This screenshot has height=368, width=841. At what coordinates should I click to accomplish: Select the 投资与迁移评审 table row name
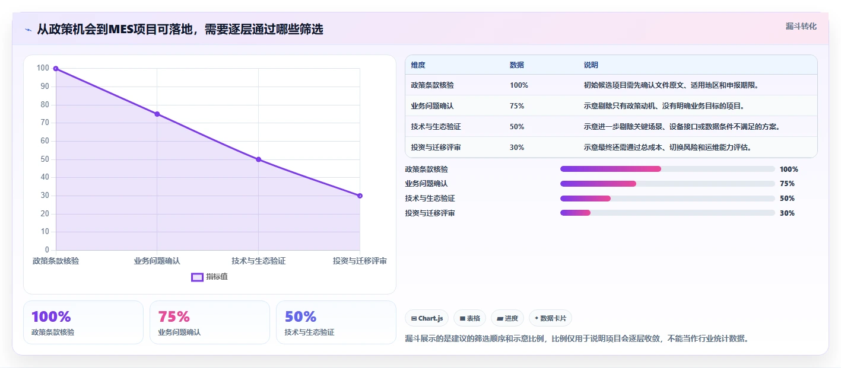coord(436,148)
